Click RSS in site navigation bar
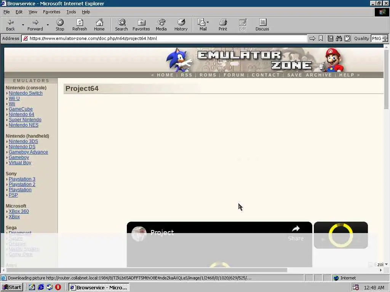Viewport: 390px width, 292px height. point(186,75)
